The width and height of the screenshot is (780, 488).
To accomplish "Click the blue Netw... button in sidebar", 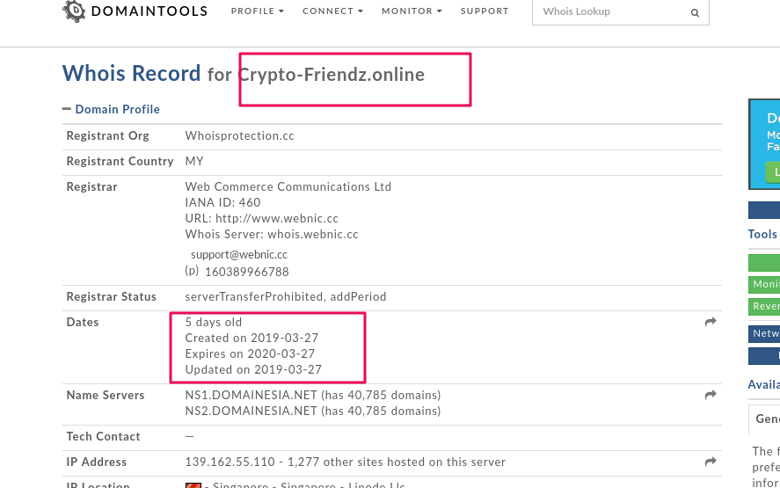I will pyautogui.click(x=764, y=334).
